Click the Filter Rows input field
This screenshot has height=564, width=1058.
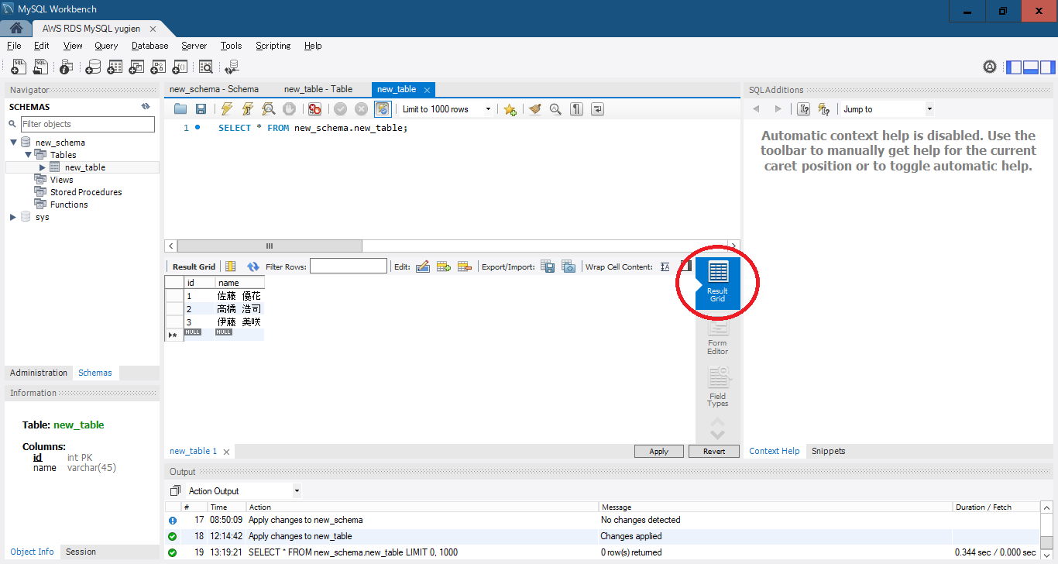[349, 267]
